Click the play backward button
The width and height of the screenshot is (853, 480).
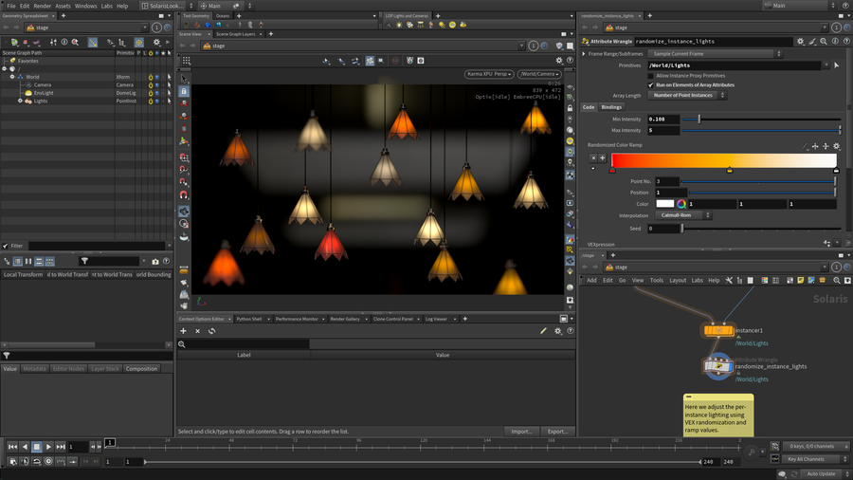(x=25, y=446)
